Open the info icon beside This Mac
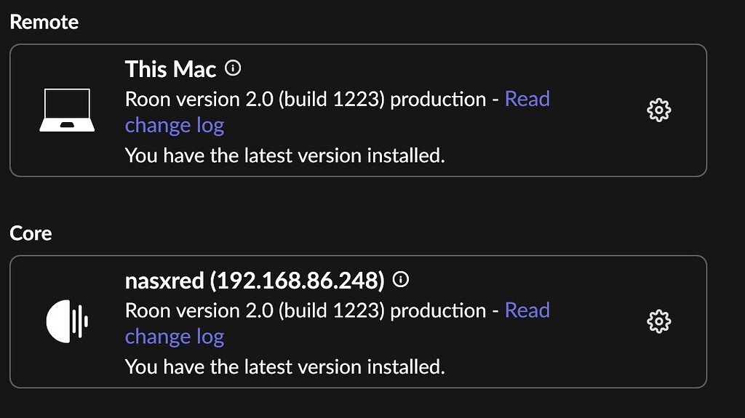745x418 pixels. pos(233,68)
